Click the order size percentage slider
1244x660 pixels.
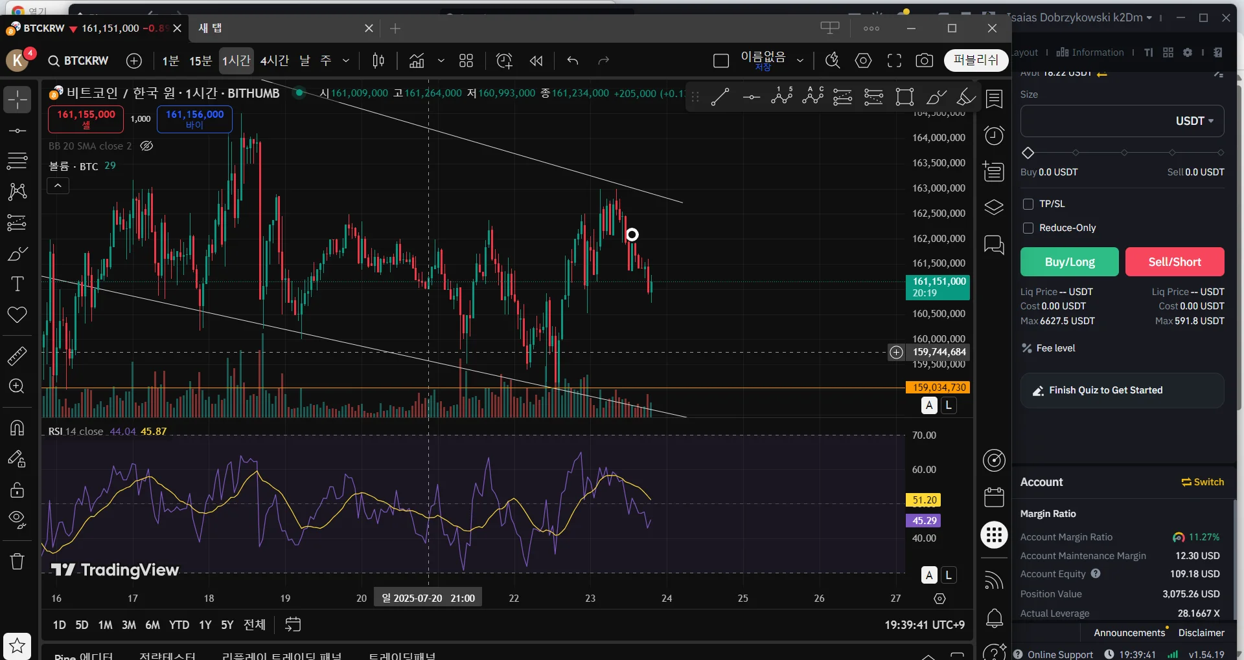1123,153
